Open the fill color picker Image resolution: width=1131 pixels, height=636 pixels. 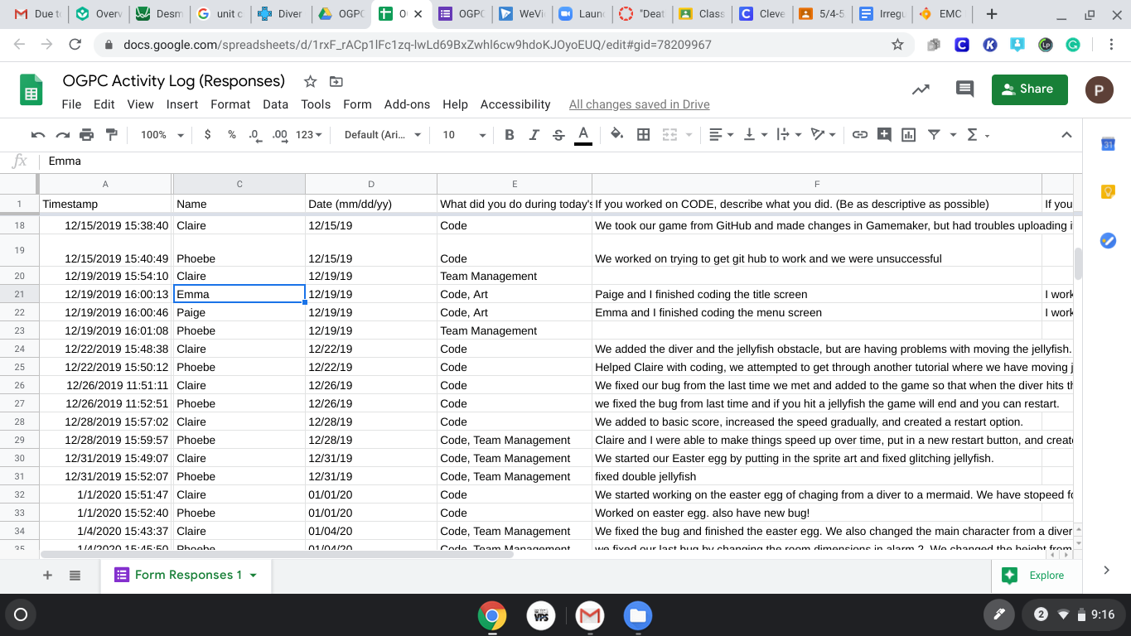(616, 135)
